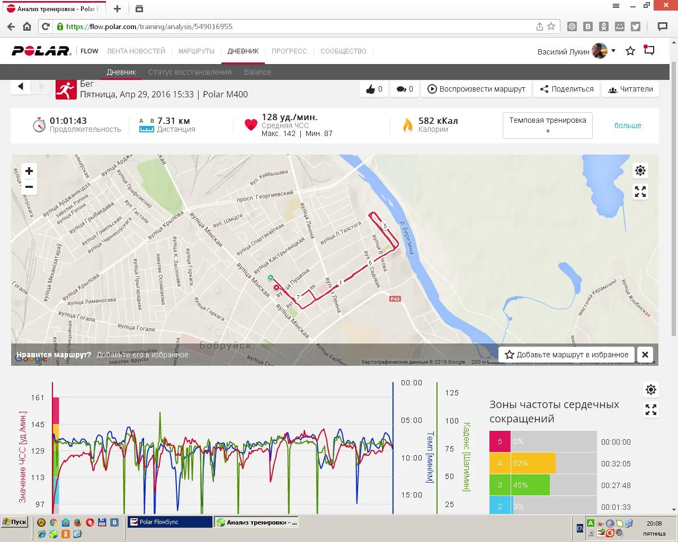Open the Василий Лукин account dropdown
This screenshot has width=678, height=542.
tap(613, 51)
